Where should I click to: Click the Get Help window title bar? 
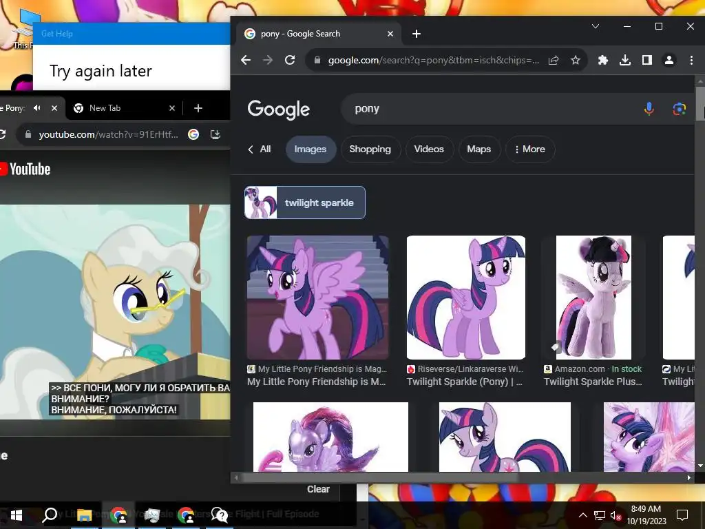[131, 33]
